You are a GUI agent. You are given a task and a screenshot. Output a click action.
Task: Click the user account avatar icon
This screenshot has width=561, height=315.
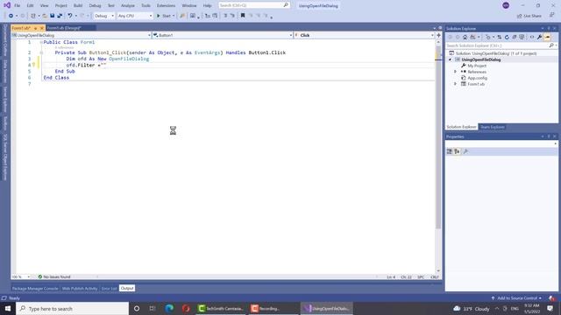[506, 5]
